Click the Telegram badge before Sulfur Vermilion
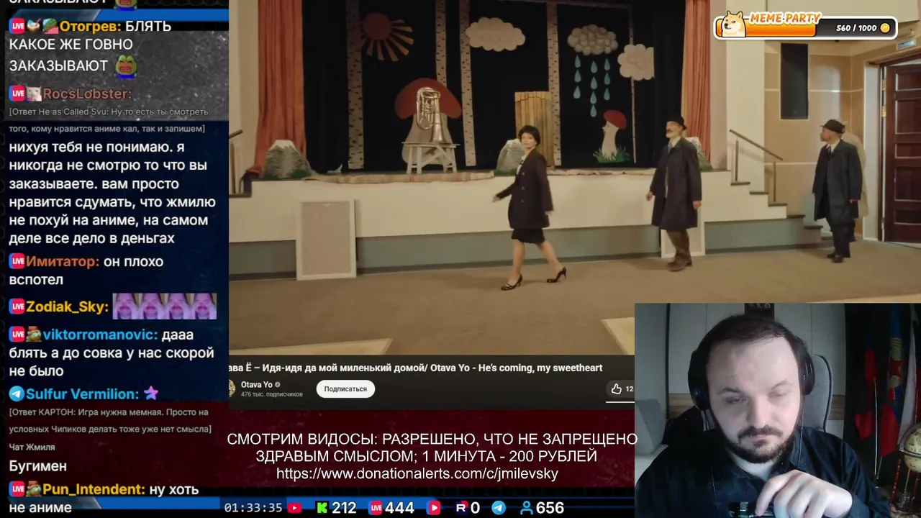The width and height of the screenshot is (921, 518). click(x=17, y=394)
